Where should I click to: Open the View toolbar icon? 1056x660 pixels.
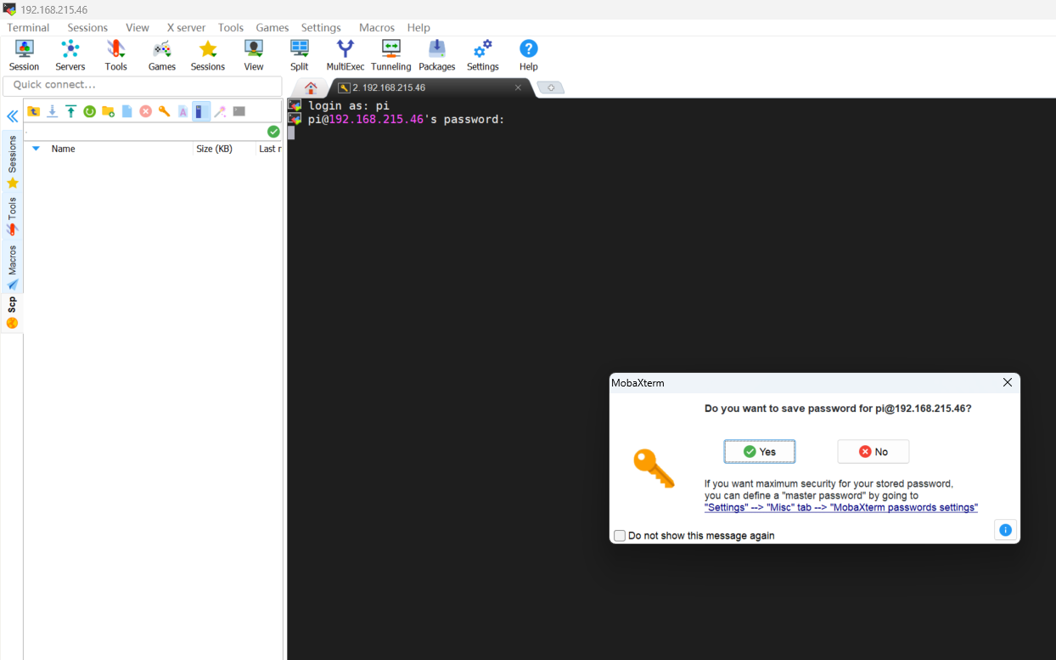point(254,55)
